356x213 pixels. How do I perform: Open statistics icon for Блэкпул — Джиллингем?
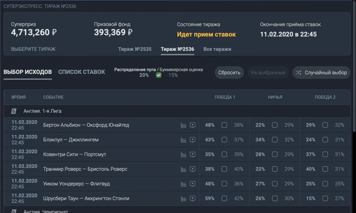point(184,140)
